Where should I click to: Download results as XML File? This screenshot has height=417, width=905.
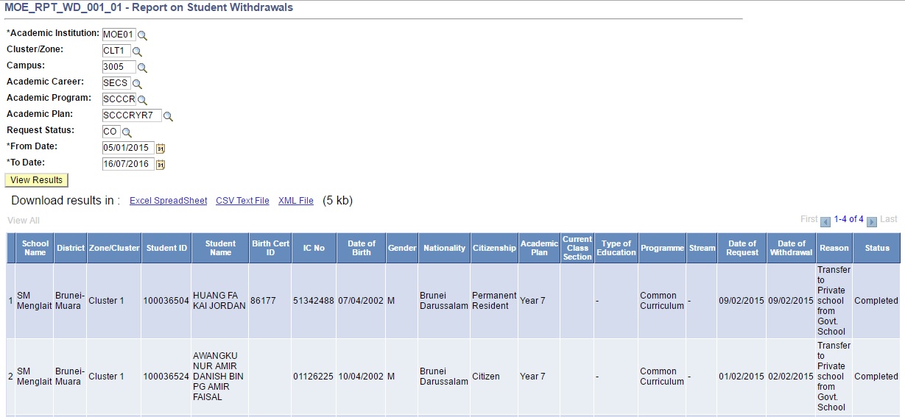pyautogui.click(x=296, y=201)
